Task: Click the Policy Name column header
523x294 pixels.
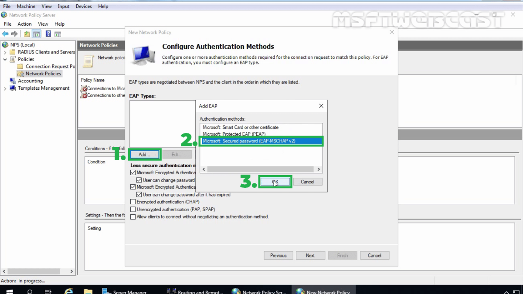Action: (x=93, y=80)
